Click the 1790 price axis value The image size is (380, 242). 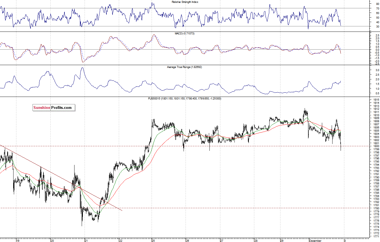(376, 177)
